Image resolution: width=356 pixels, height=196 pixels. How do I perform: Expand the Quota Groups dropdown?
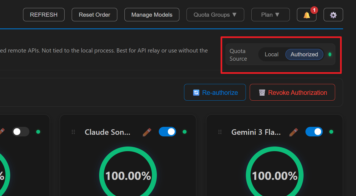point(215,15)
